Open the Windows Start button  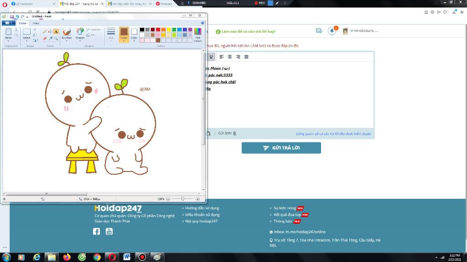(6, 257)
